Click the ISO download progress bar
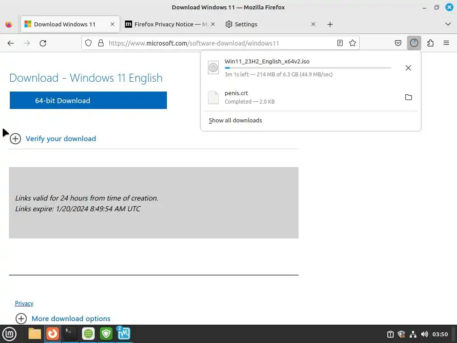This screenshot has width=457, height=343. coord(308,68)
